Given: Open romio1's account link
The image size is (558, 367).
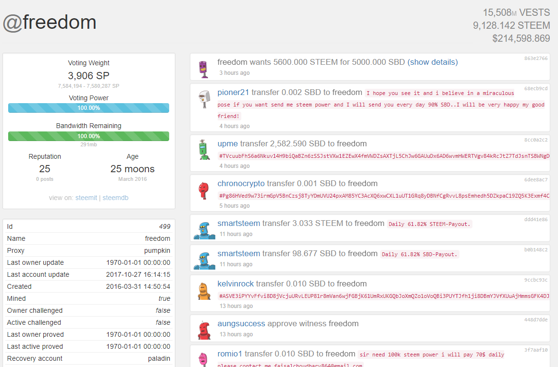Looking at the screenshot, I should pos(230,354).
